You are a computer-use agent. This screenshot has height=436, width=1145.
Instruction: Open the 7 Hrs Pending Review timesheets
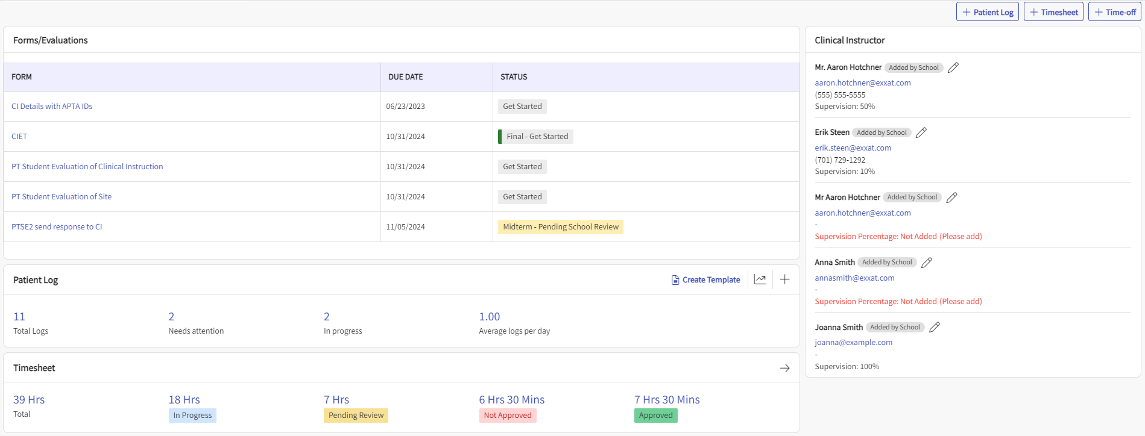click(336, 400)
